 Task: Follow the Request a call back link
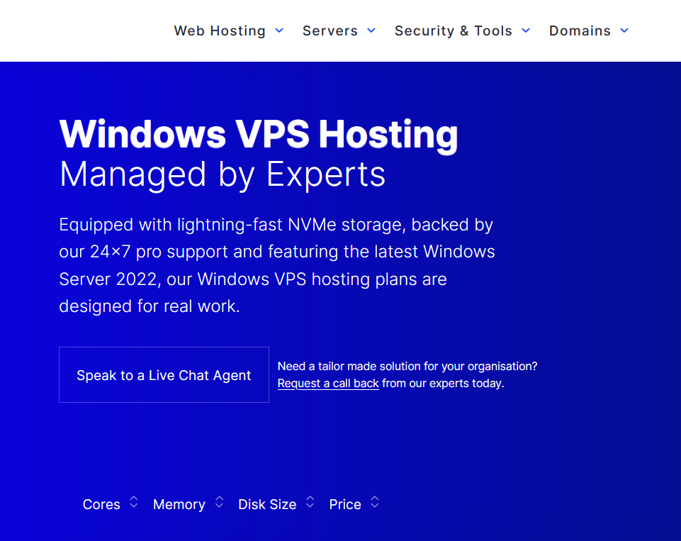pos(328,384)
